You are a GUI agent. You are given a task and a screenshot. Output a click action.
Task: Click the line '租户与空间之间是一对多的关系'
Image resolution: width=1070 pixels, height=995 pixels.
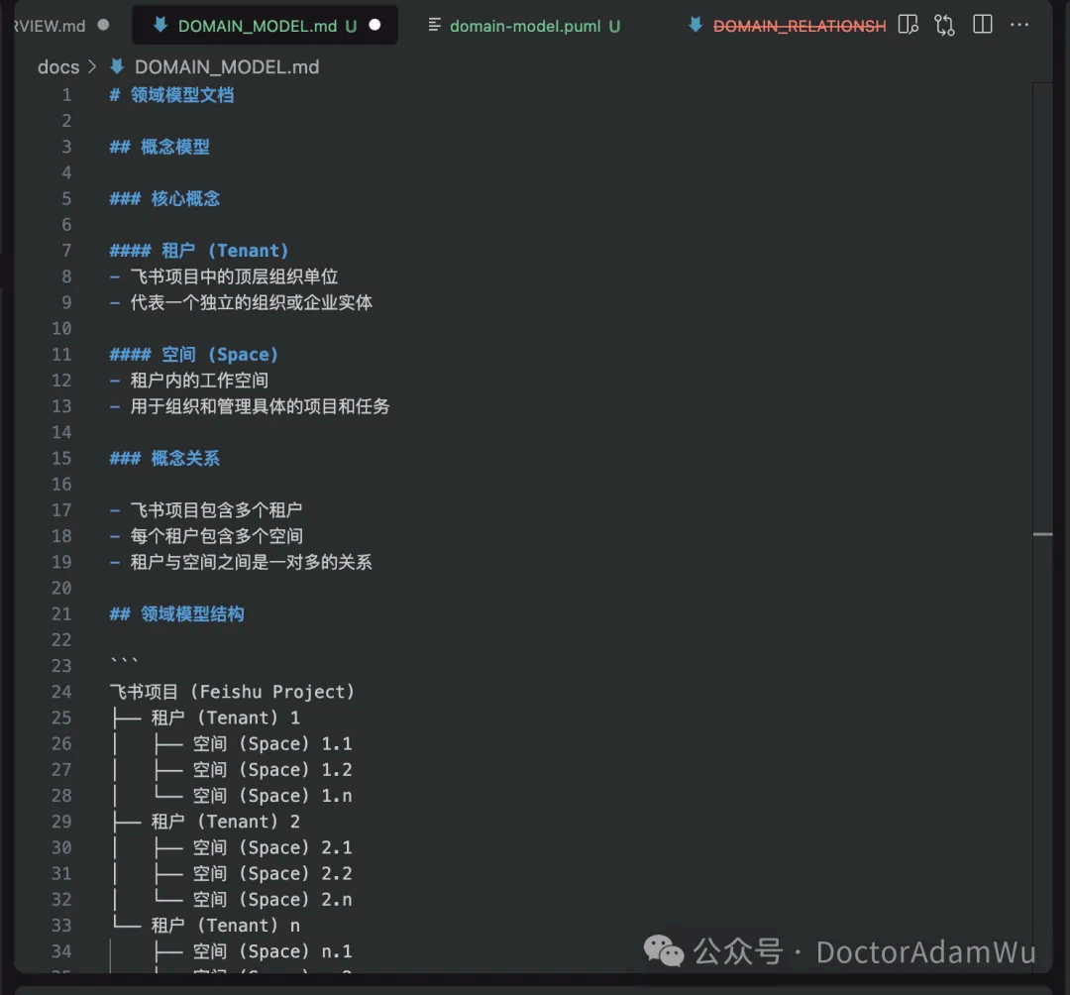pyautogui.click(x=251, y=562)
